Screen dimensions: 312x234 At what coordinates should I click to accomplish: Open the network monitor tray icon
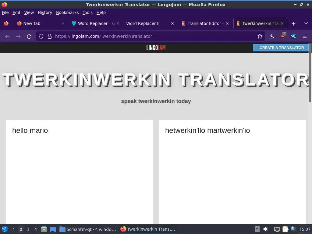[277, 229]
